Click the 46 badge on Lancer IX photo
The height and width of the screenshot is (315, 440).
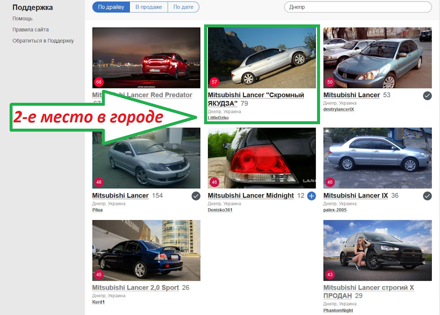(x=330, y=182)
